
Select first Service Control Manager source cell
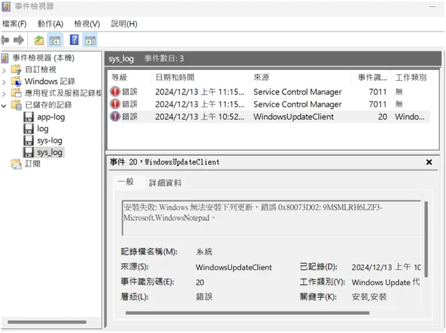click(x=298, y=92)
